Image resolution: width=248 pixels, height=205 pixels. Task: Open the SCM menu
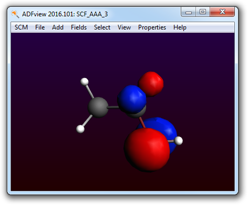pyautogui.click(x=21, y=27)
